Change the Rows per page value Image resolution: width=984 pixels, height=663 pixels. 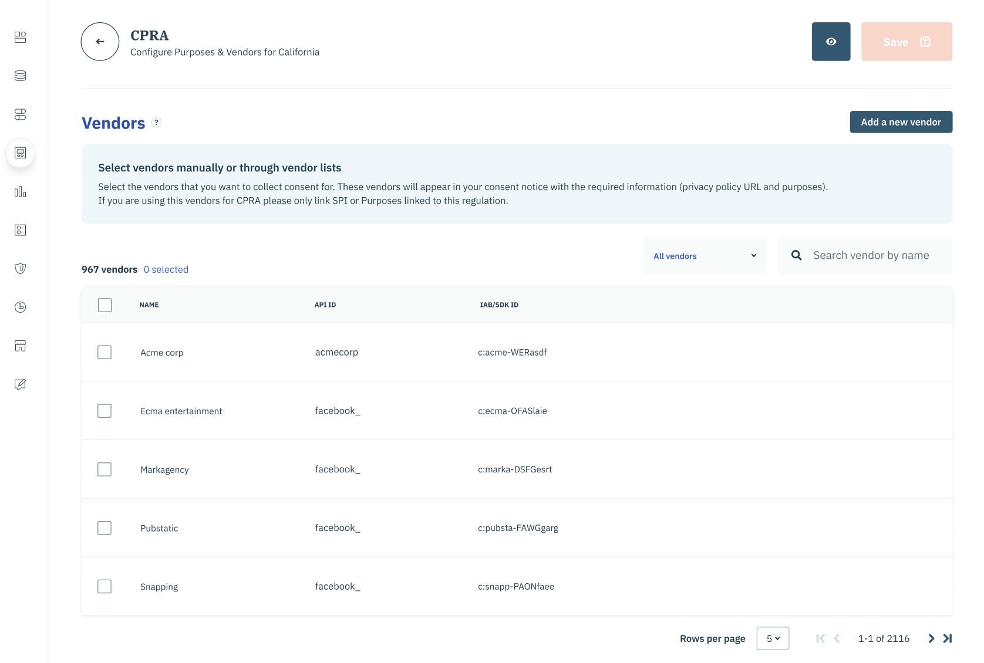click(x=773, y=638)
